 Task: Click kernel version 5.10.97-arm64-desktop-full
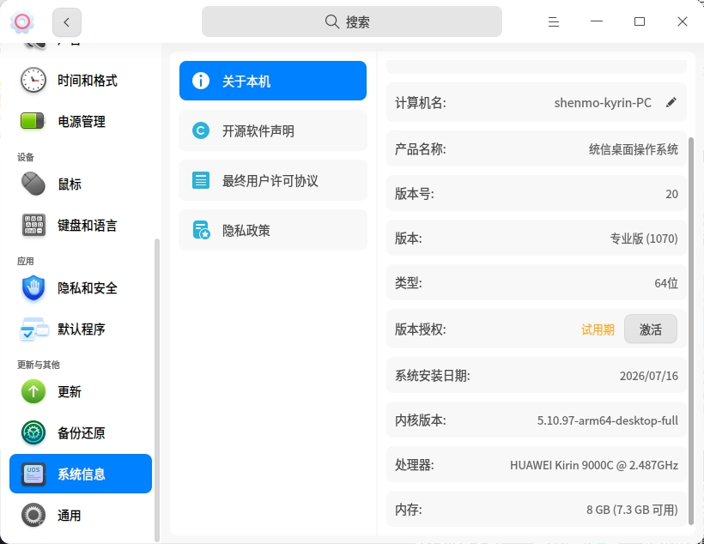(x=608, y=420)
